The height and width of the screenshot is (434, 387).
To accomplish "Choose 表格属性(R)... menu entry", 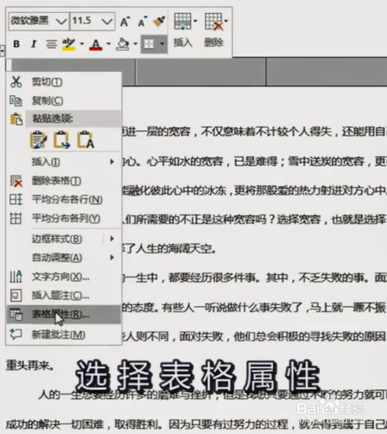I will (63, 315).
